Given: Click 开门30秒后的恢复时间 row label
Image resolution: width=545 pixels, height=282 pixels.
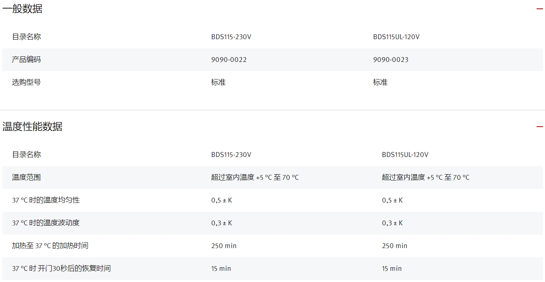Looking at the screenshot, I should 61,268.
